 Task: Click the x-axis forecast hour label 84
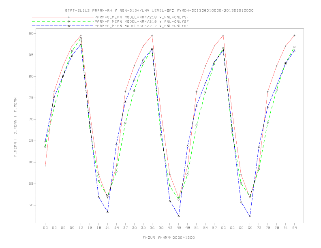point(295,228)
